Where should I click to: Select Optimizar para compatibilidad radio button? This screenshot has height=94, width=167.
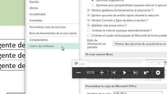point(93,5)
